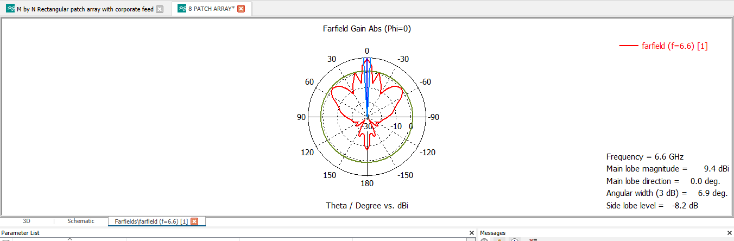Click the wave icon on 8 PATCH ARRAY tab
The image size is (734, 241).
click(x=181, y=9)
